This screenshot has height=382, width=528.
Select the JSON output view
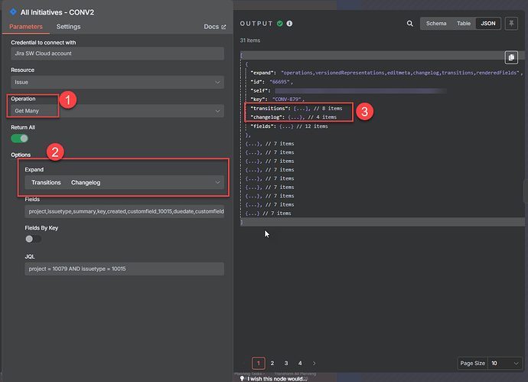[x=488, y=23]
